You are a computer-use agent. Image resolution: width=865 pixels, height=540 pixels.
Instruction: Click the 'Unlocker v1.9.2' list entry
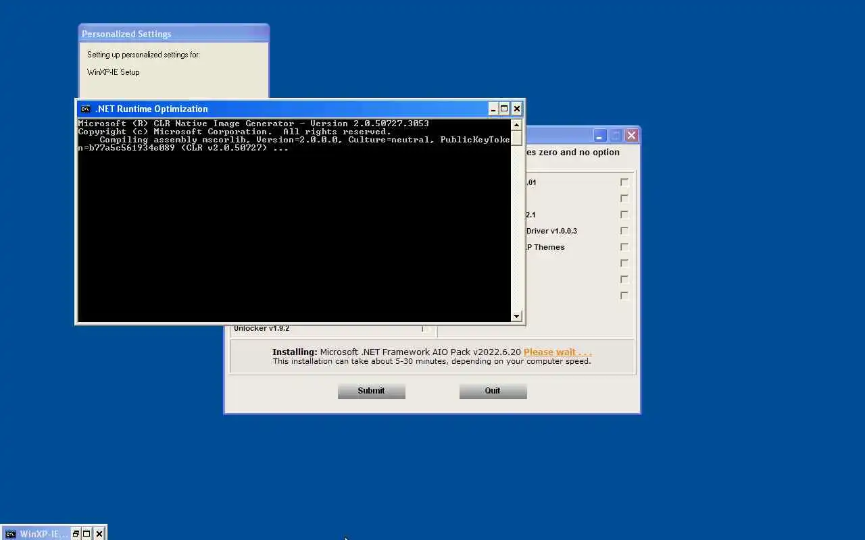(x=261, y=329)
